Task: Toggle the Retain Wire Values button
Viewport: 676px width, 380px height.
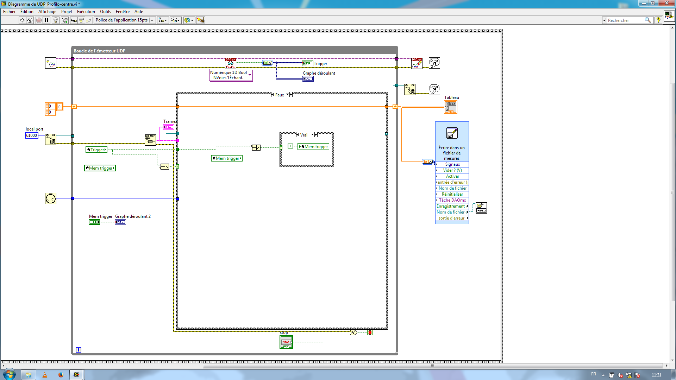Action: point(64,20)
